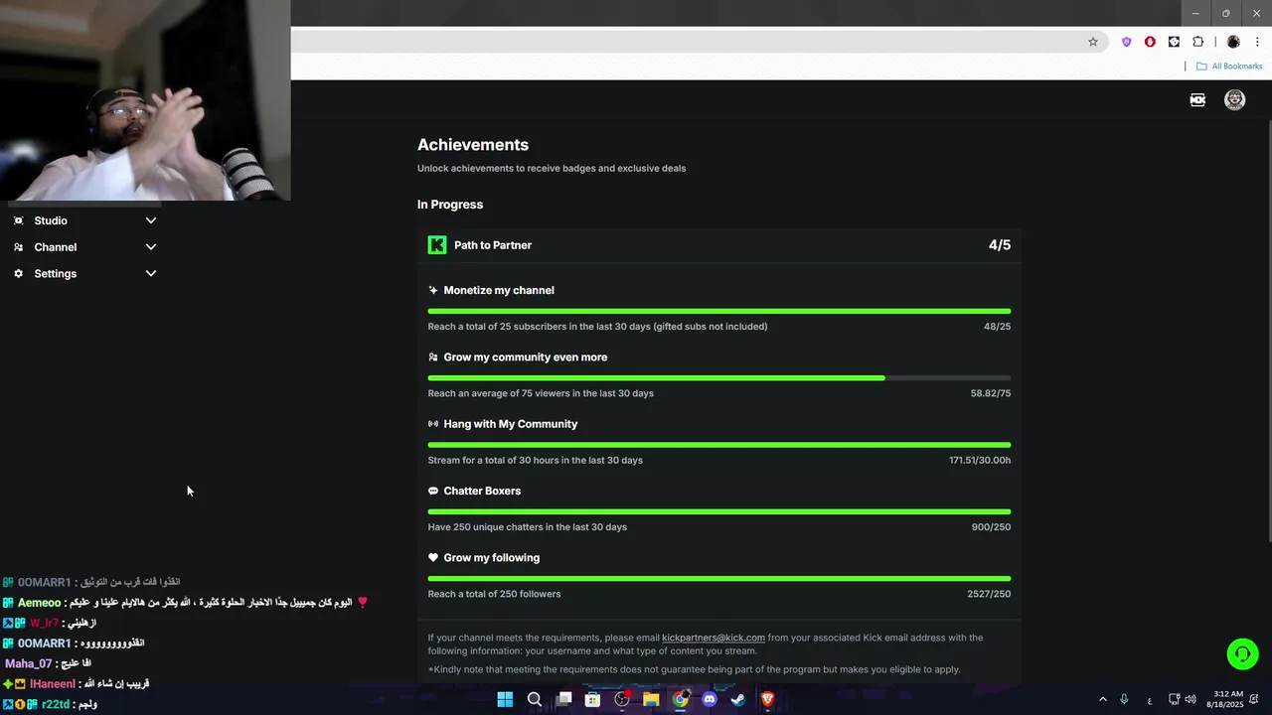The height and width of the screenshot is (715, 1272).
Task: Click the 900/250 chatters value
Action: 991,527
